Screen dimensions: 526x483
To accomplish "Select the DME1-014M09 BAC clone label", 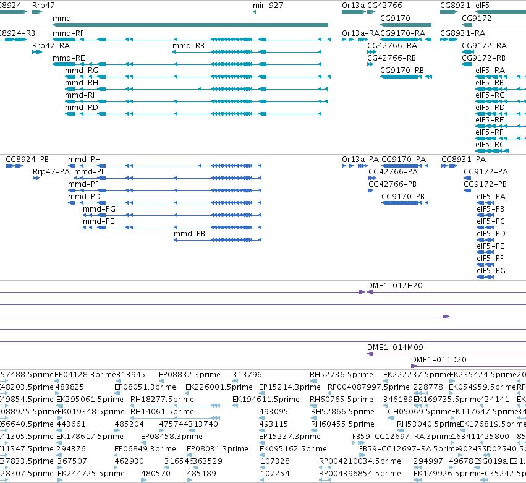I will (395, 348).
